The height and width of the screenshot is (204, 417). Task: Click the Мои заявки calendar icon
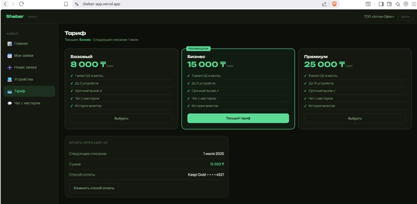[x=10, y=56]
